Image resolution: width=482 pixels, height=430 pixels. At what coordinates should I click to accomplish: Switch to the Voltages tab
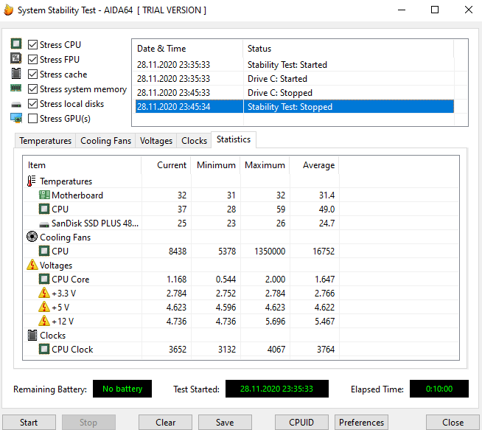[156, 141]
